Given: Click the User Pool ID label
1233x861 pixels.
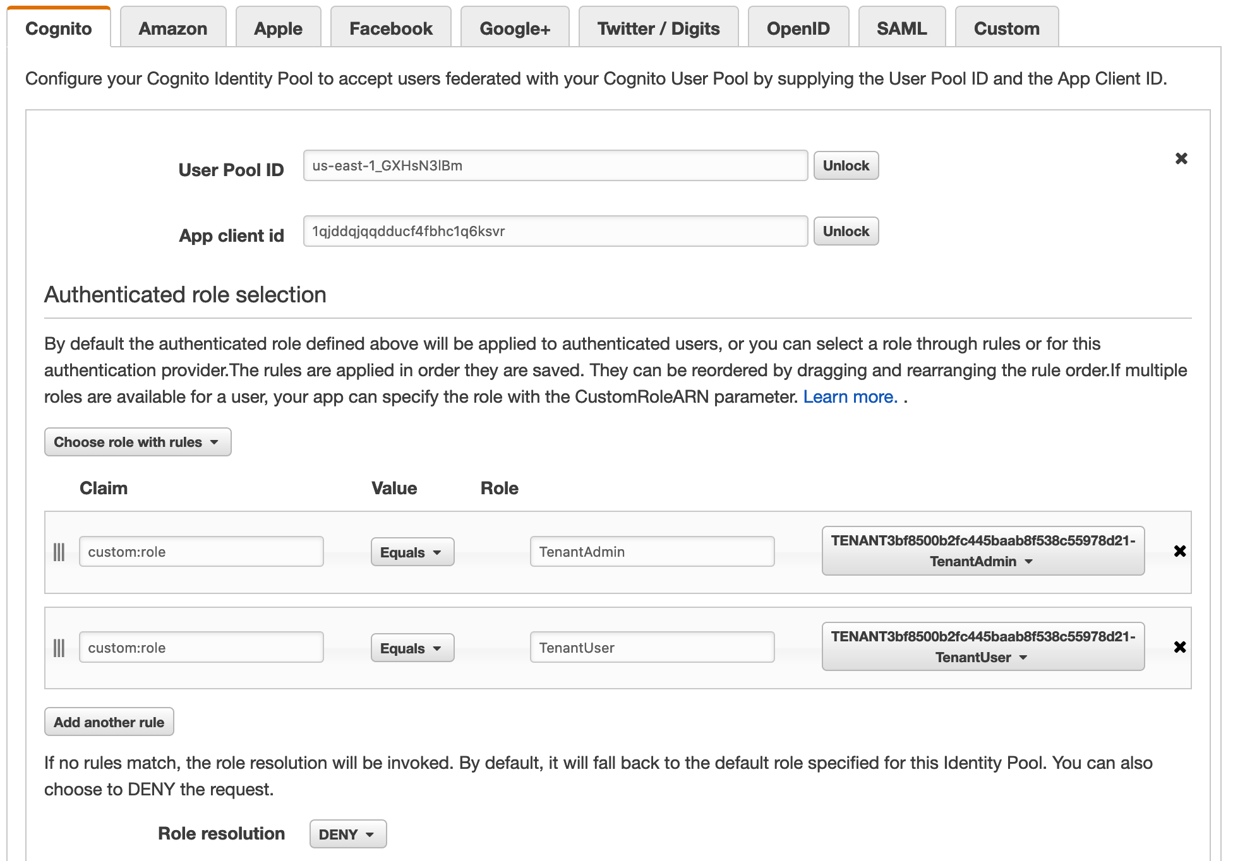Looking at the screenshot, I should pos(231,170).
